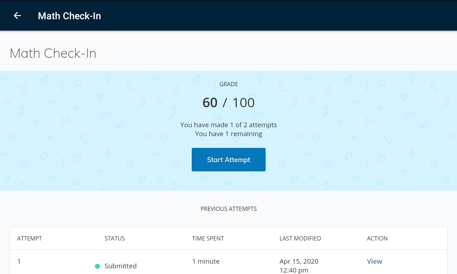Click the Submitted status text

(x=121, y=266)
